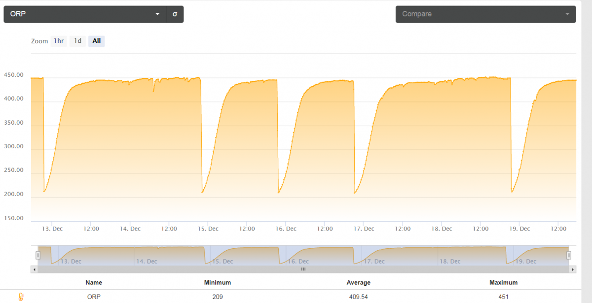Click the scrollbar grip below the navigator
This screenshot has height=303, width=592.
coord(303,269)
